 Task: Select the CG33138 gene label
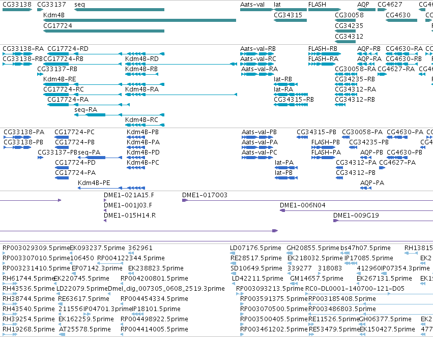click(17, 5)
